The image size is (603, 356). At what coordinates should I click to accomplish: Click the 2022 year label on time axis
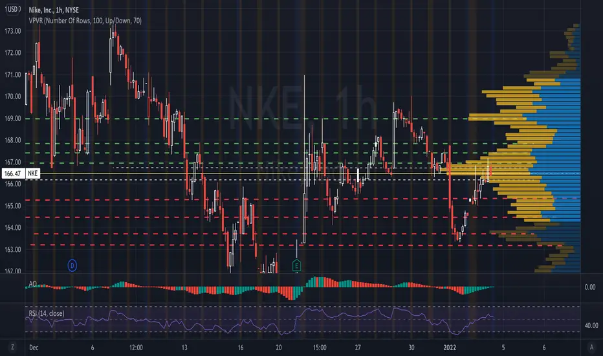tap(450, 348)
